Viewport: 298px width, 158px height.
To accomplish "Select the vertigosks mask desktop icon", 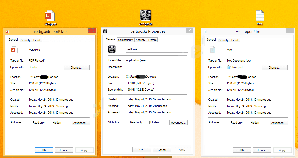I will point(145,18).
